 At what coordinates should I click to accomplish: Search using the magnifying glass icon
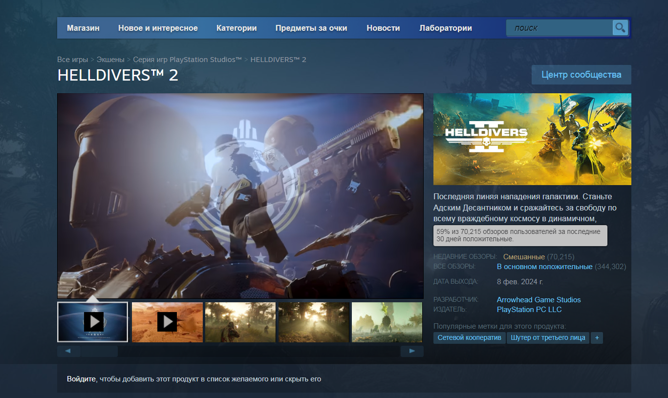coord(620,28)
